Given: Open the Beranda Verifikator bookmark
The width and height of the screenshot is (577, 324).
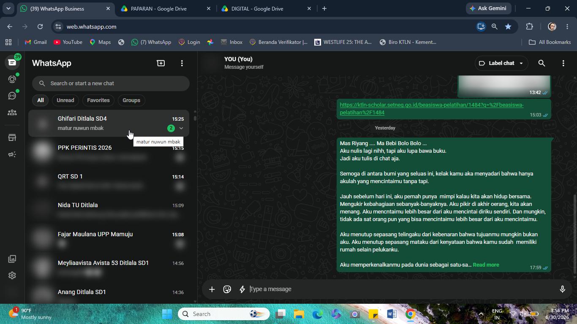Looking at the screenshot, I should (x=278, y=42).
